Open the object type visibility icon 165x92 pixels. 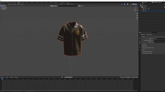point(122,4)
